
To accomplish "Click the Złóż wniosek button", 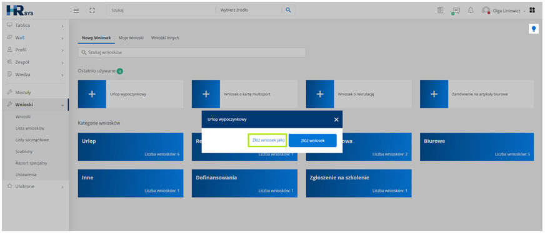I will (x=312, y=140).
